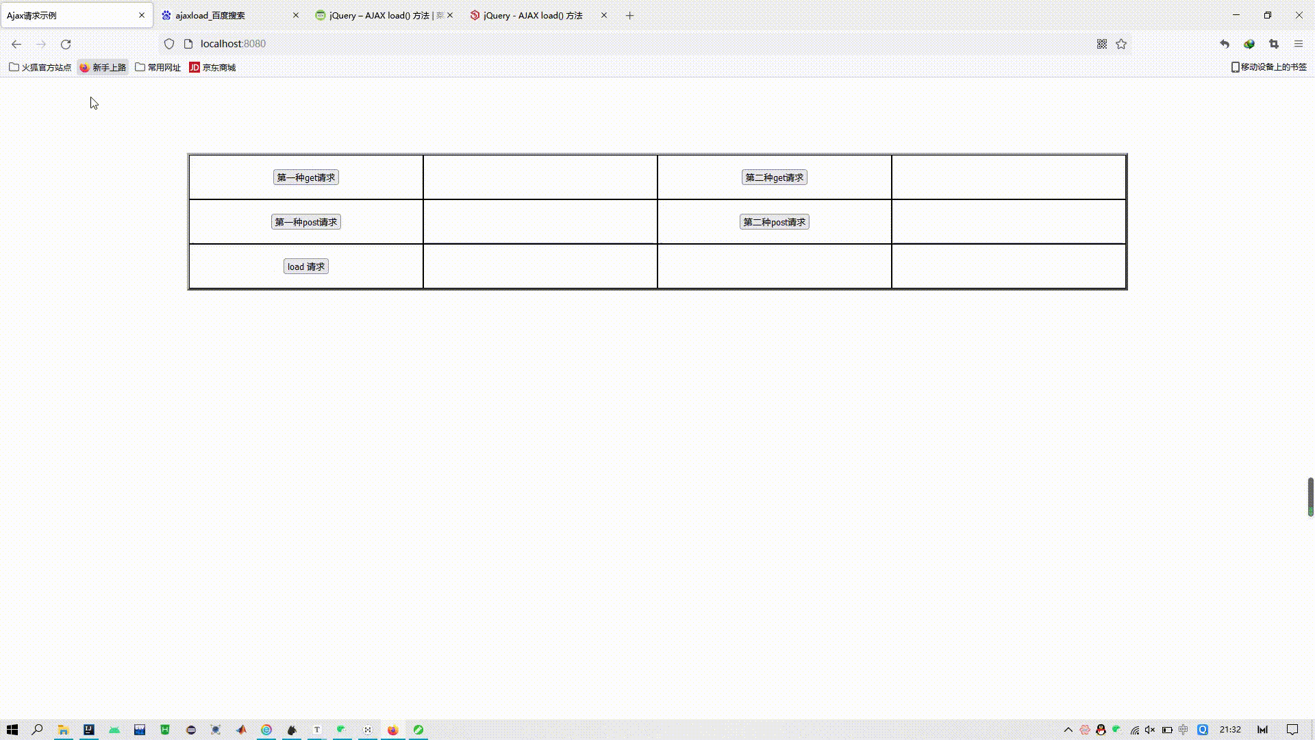The image size is (1315, 740).
Task: Open HBuilder from the taskbar
Action: click(165, 730)
